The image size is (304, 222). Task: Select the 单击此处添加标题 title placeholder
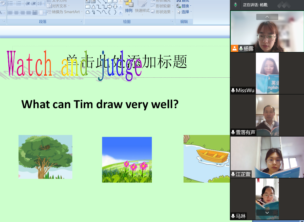point(127,62)
